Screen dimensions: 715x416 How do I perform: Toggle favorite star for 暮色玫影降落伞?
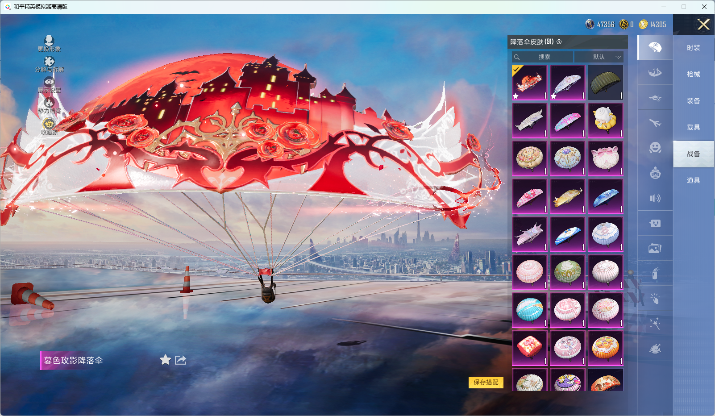(165, 360)
